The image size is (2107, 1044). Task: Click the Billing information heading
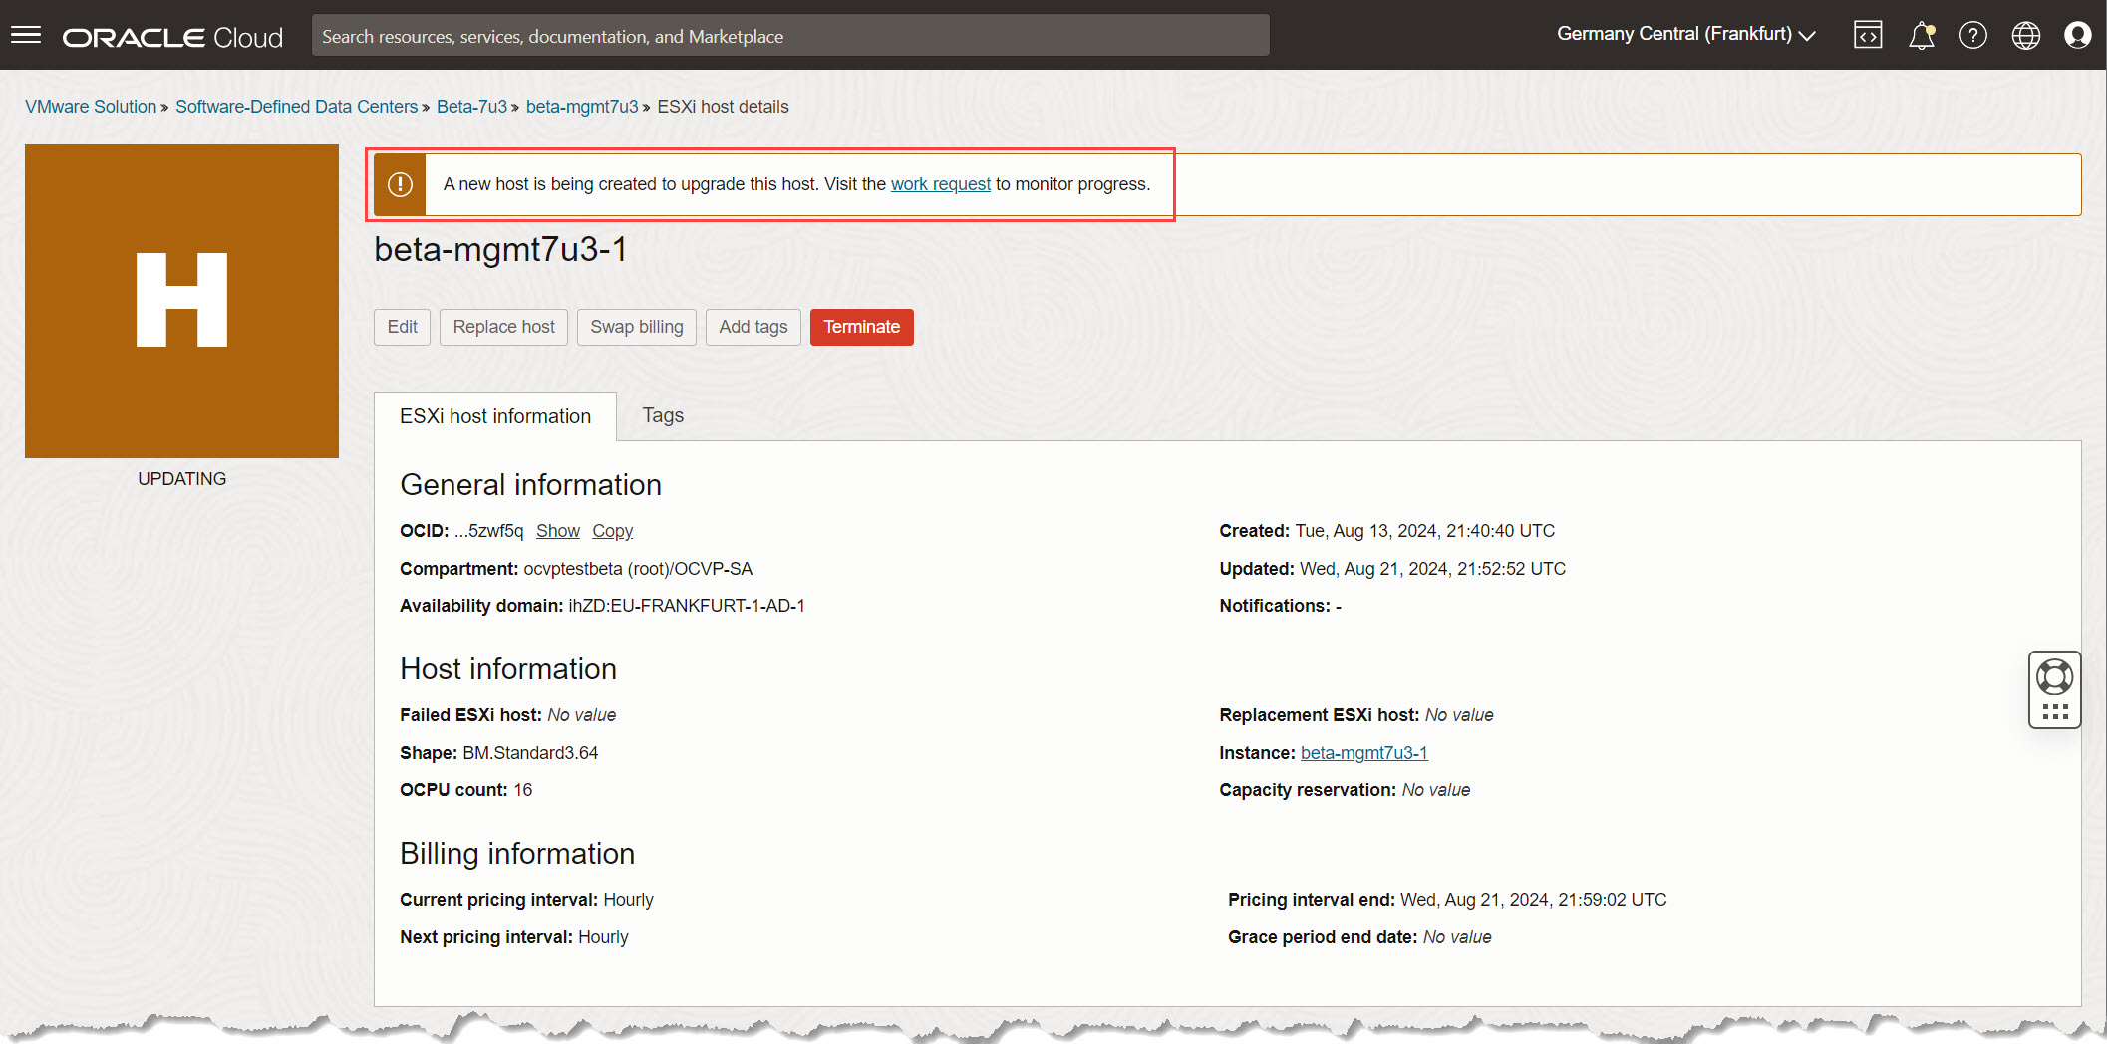(x=517, y=854)
